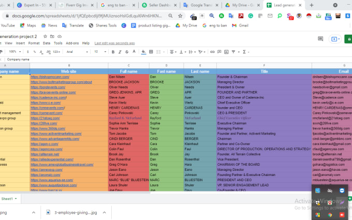Star the Lead generation project 2 spreadsheet

click(x=45, y=36)
